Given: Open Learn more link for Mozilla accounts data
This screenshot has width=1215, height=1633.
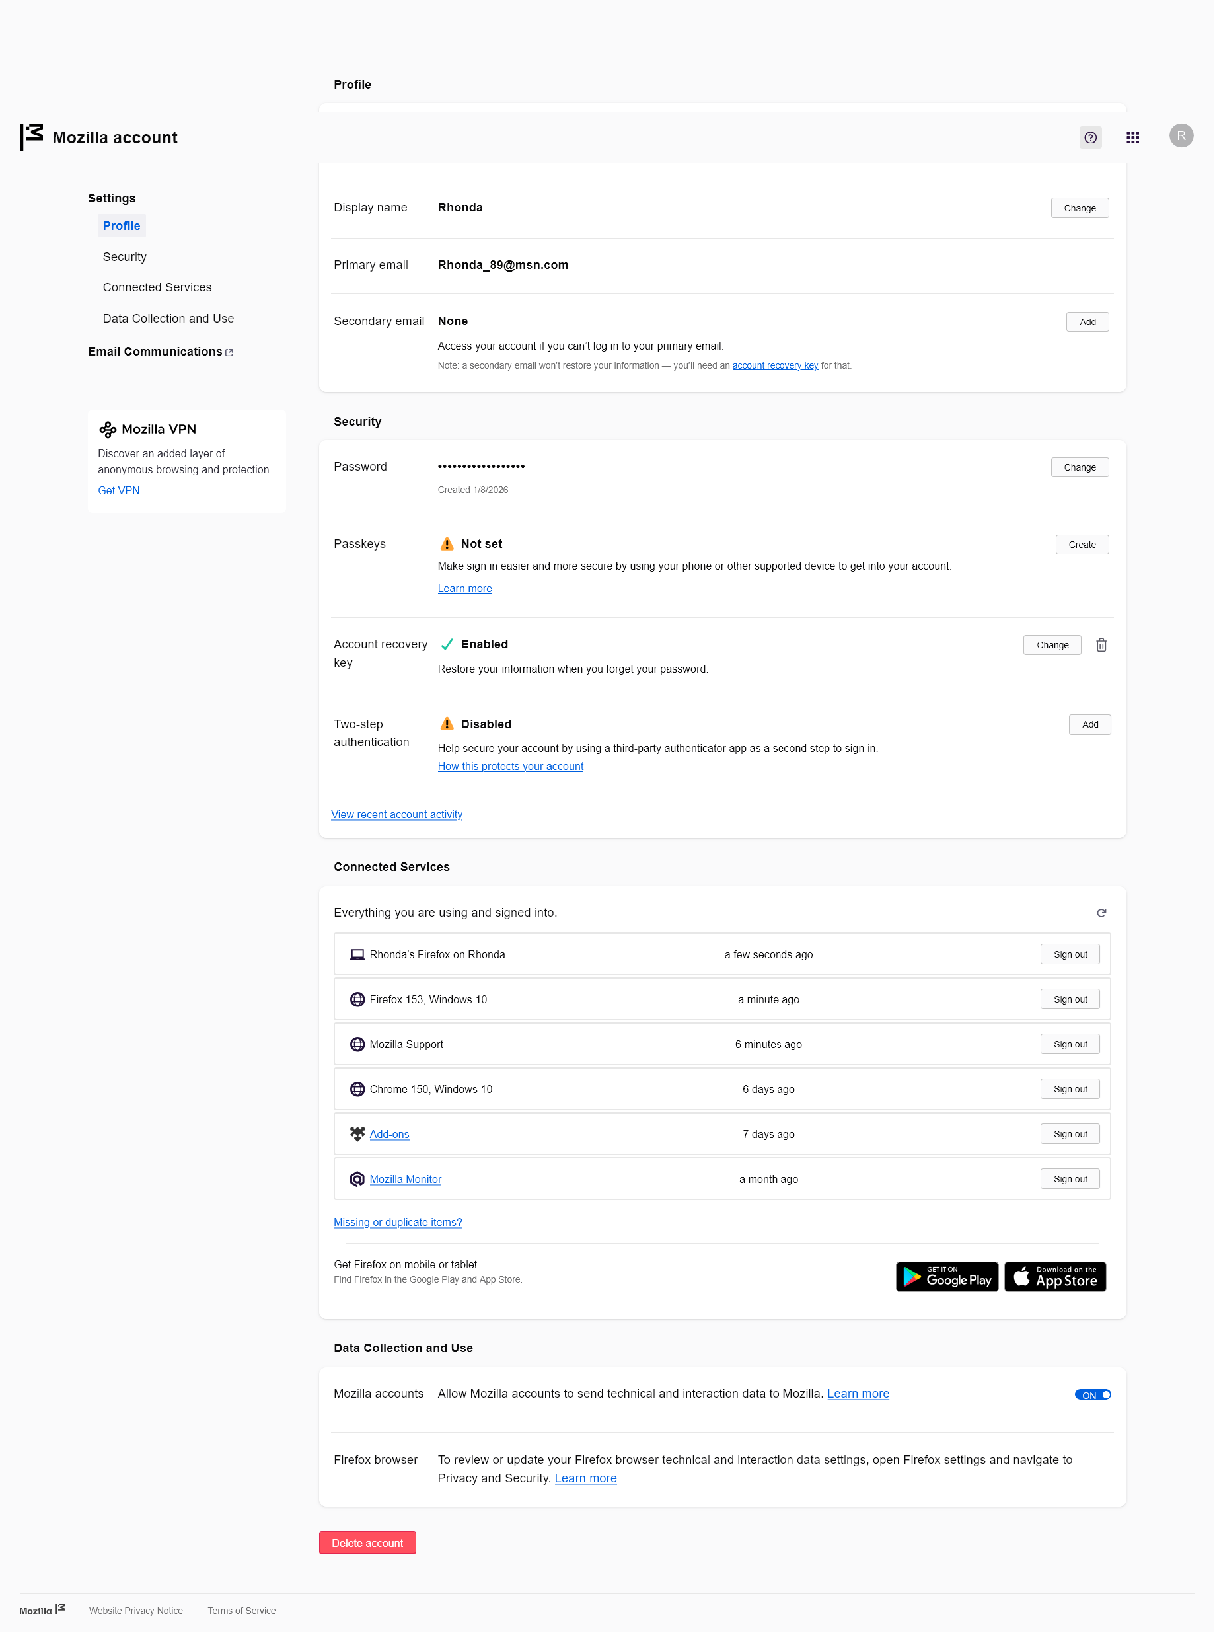Looking at the screenshot, I should click(858, 1394).
